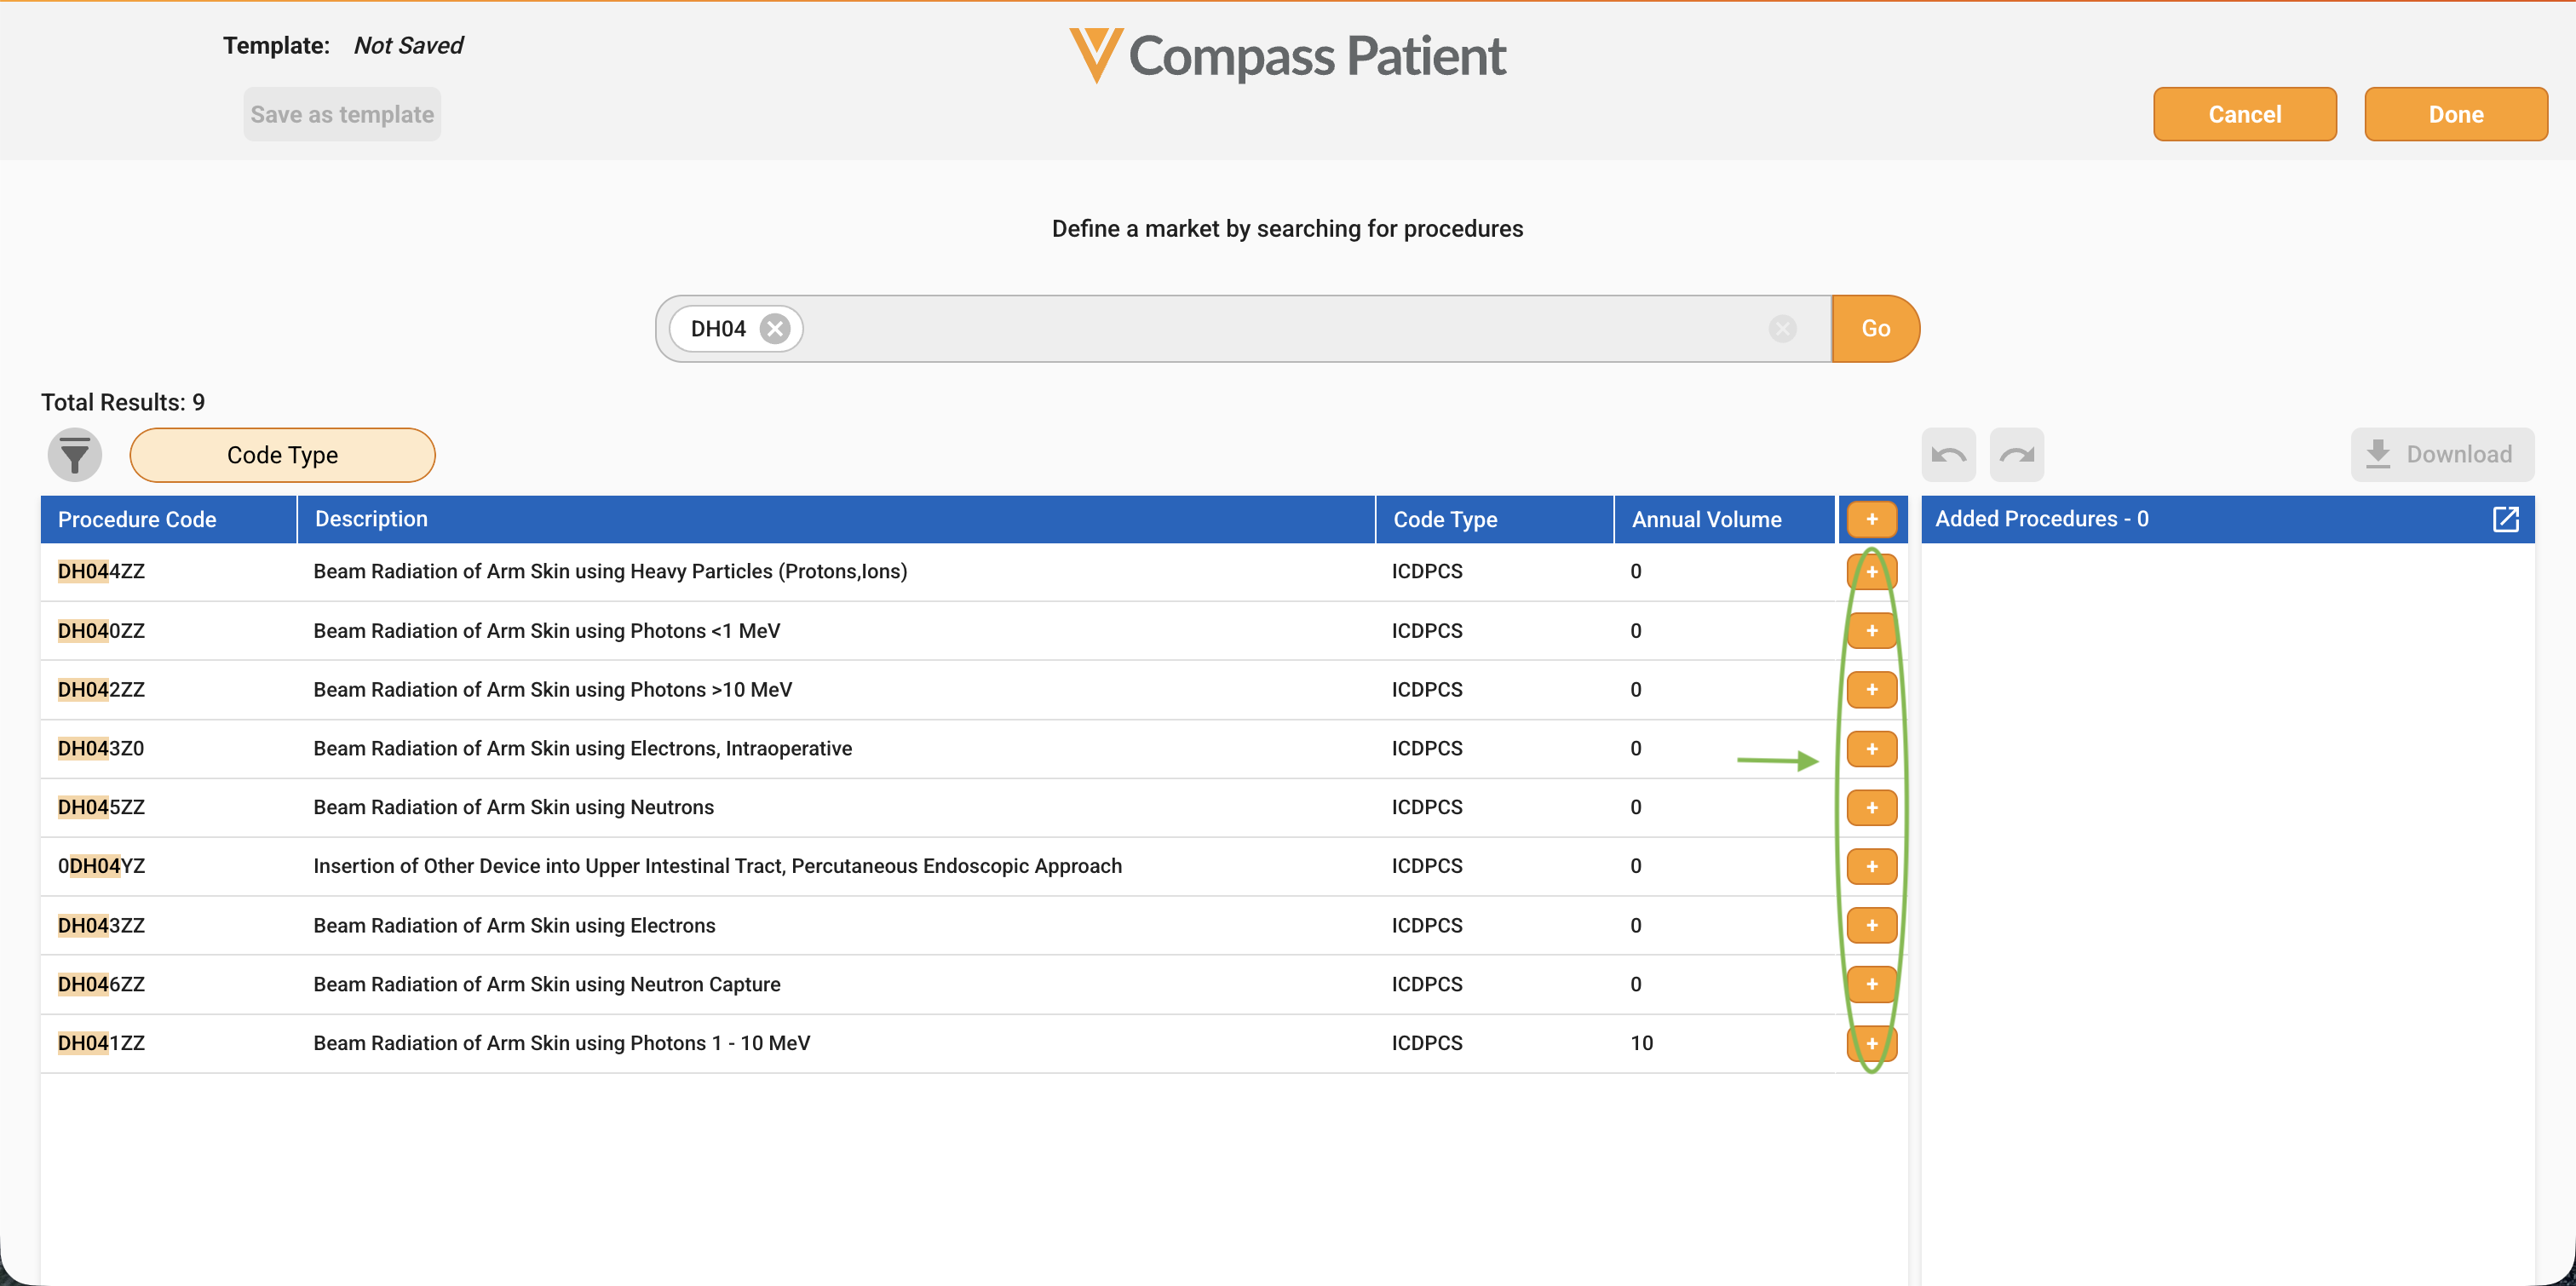
Task: Clear the search field with the faded X
Action: 1782,329
